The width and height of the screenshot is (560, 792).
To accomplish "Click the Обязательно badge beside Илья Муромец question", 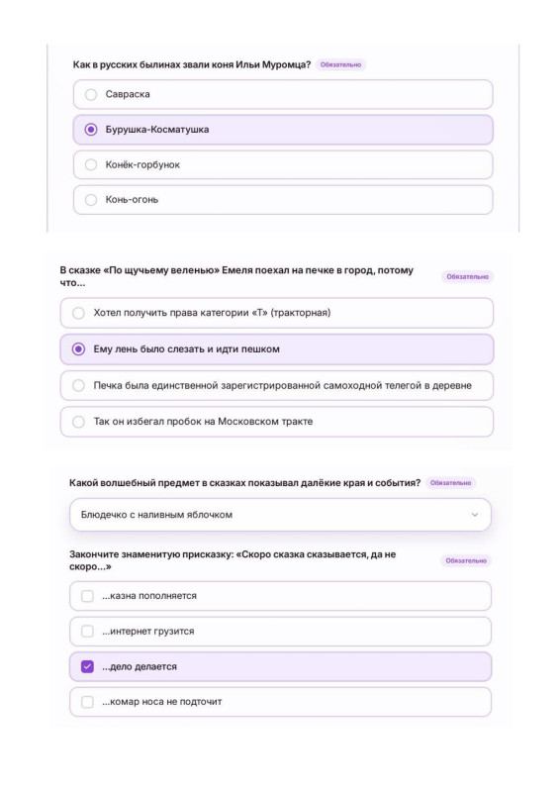I will [x=340, y=64].
